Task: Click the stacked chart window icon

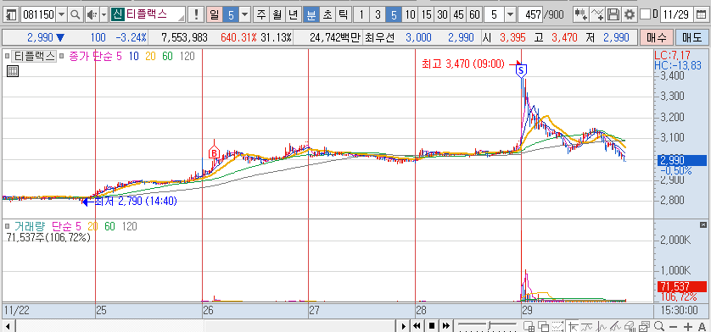Action: point(644,326)
